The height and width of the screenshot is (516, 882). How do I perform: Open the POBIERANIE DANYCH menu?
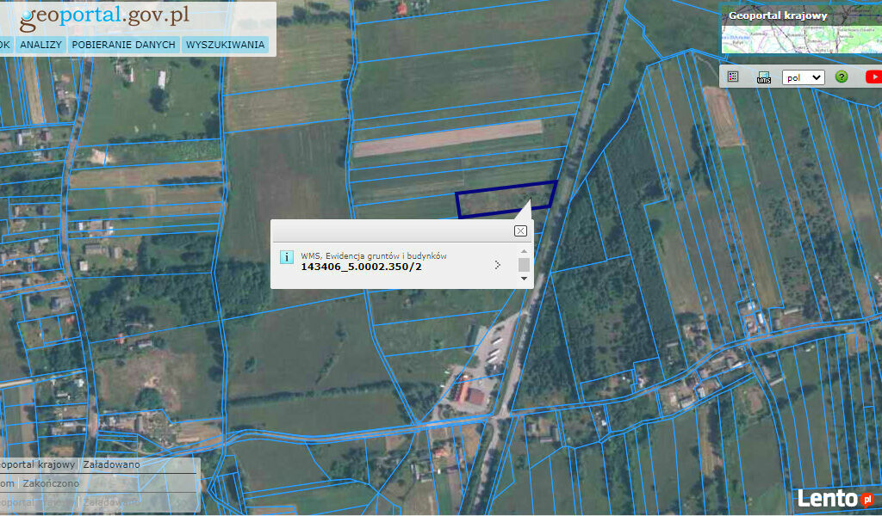click(124, 45)
